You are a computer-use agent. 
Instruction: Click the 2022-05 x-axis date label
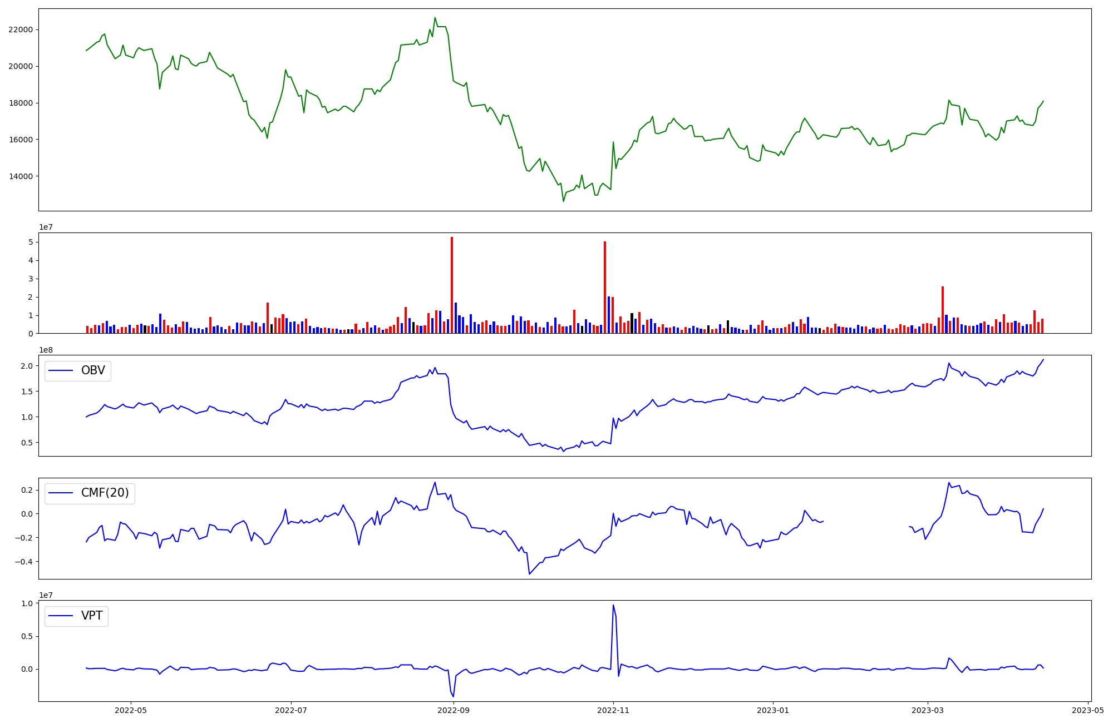(x=131, y=710)
